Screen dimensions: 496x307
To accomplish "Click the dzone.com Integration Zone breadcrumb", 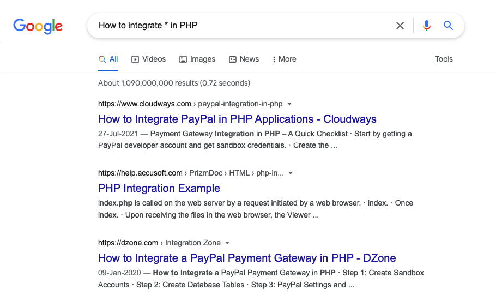I will 159,243.
